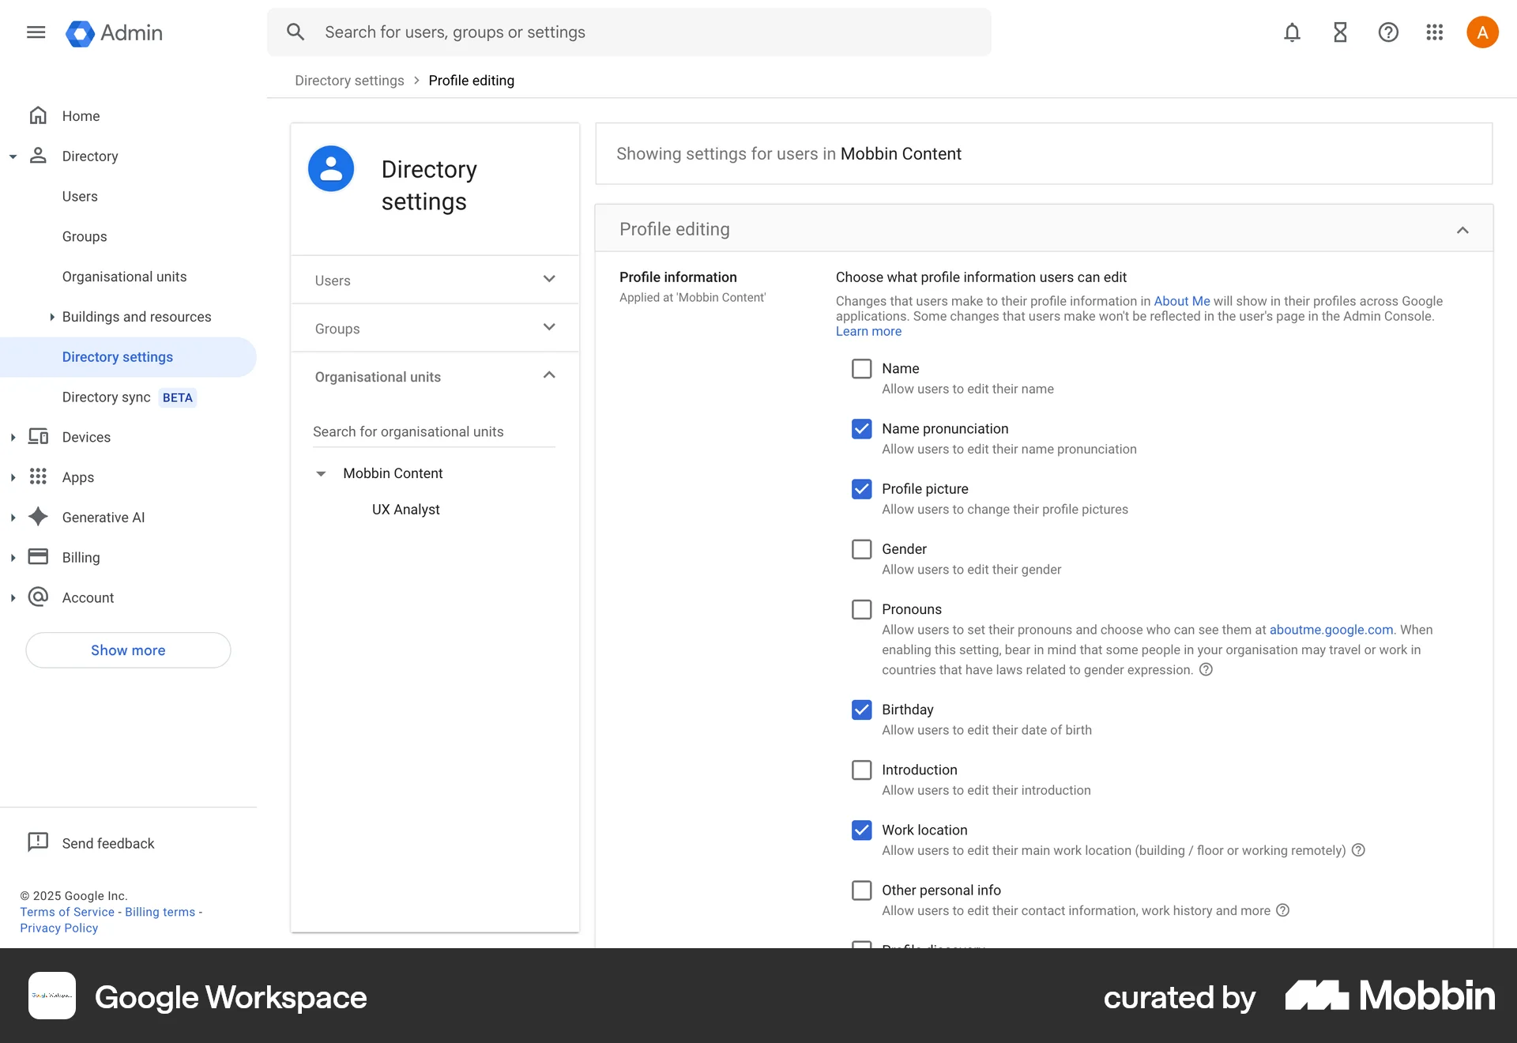Open the hamburger navigation menu
This screenshot has height=1043, width=1517.
coord(36,32)
